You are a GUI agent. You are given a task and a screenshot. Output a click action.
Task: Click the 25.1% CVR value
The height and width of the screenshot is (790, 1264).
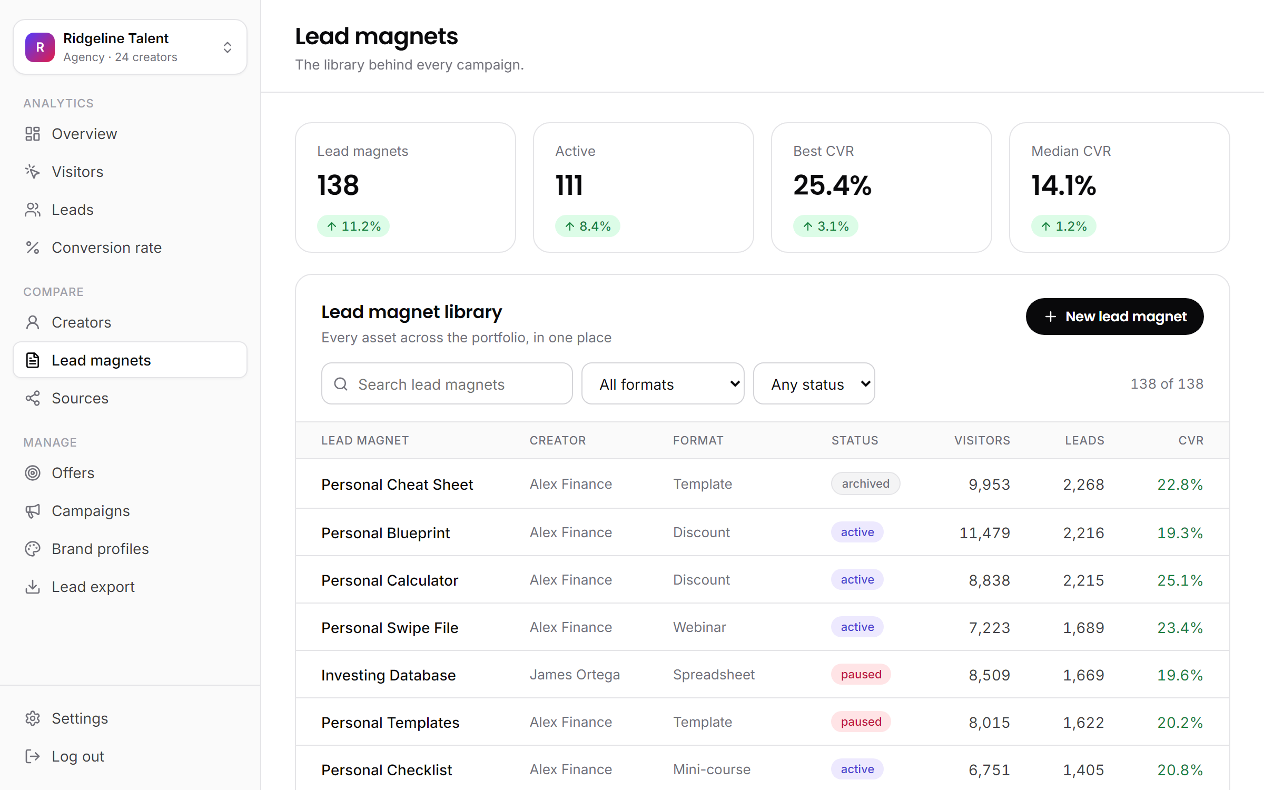tap(1180, 580)
